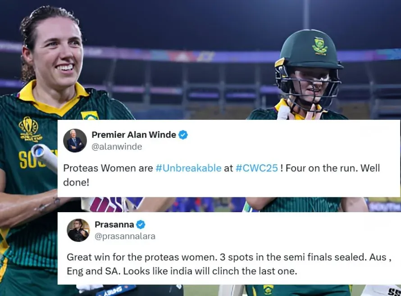This screenshot has height=296, width=401.
Task: Click the Proteas emblem on the bottom trousers
Action: [x=268, y=290]
